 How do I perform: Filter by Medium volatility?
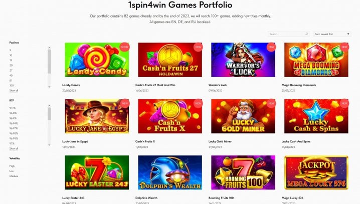pos(14,176)
